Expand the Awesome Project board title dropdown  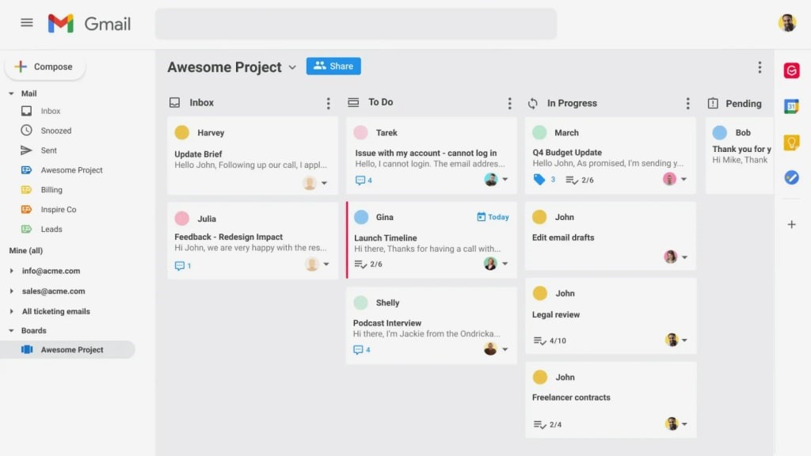292,67
